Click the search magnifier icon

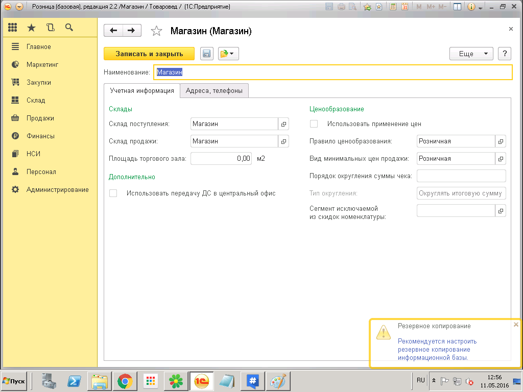click(69, 28)
